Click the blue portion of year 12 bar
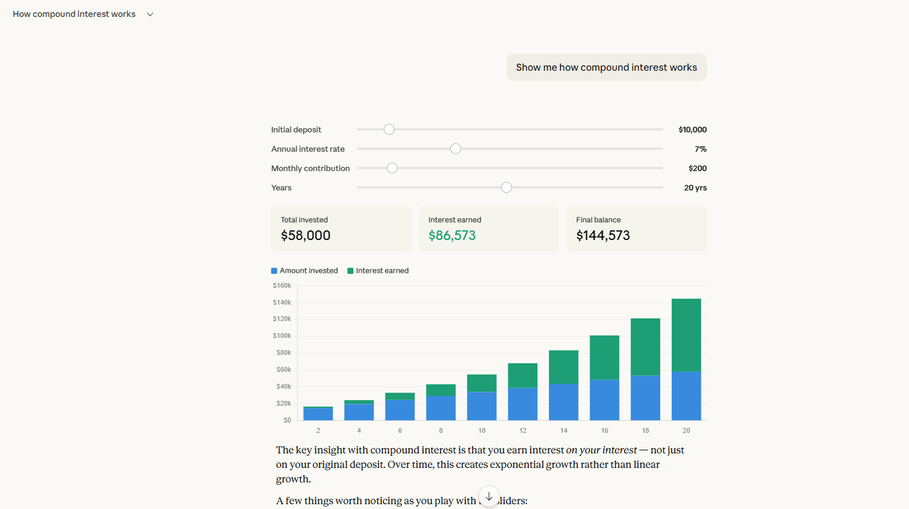 coord(523,404)
